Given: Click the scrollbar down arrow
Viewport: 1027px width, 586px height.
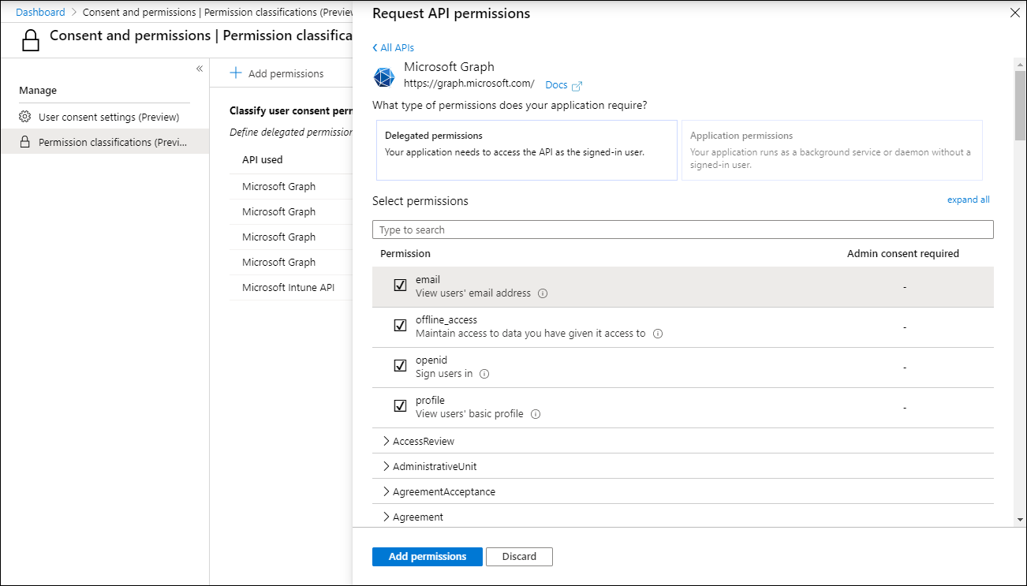Looking at the screenshot, I should click(x=1021, y=520).
